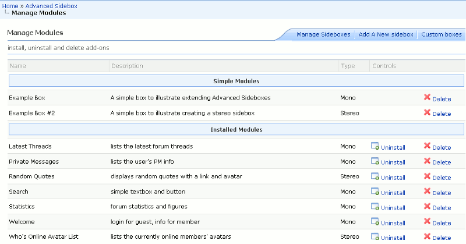
Task: Delete the Welcome module text link
Action: (x=442, y=223)
